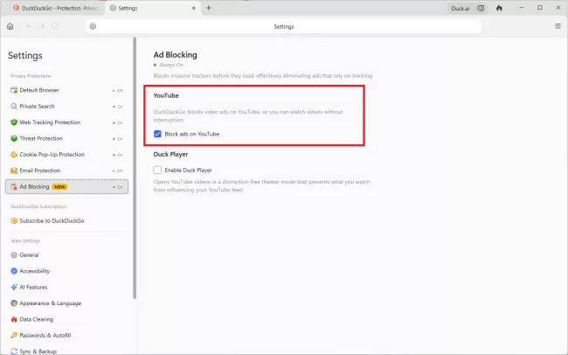Click the Subscribe to DuckDuckGo icon
The width and height of the screenshot is (568, 355).
coord(14,221)
